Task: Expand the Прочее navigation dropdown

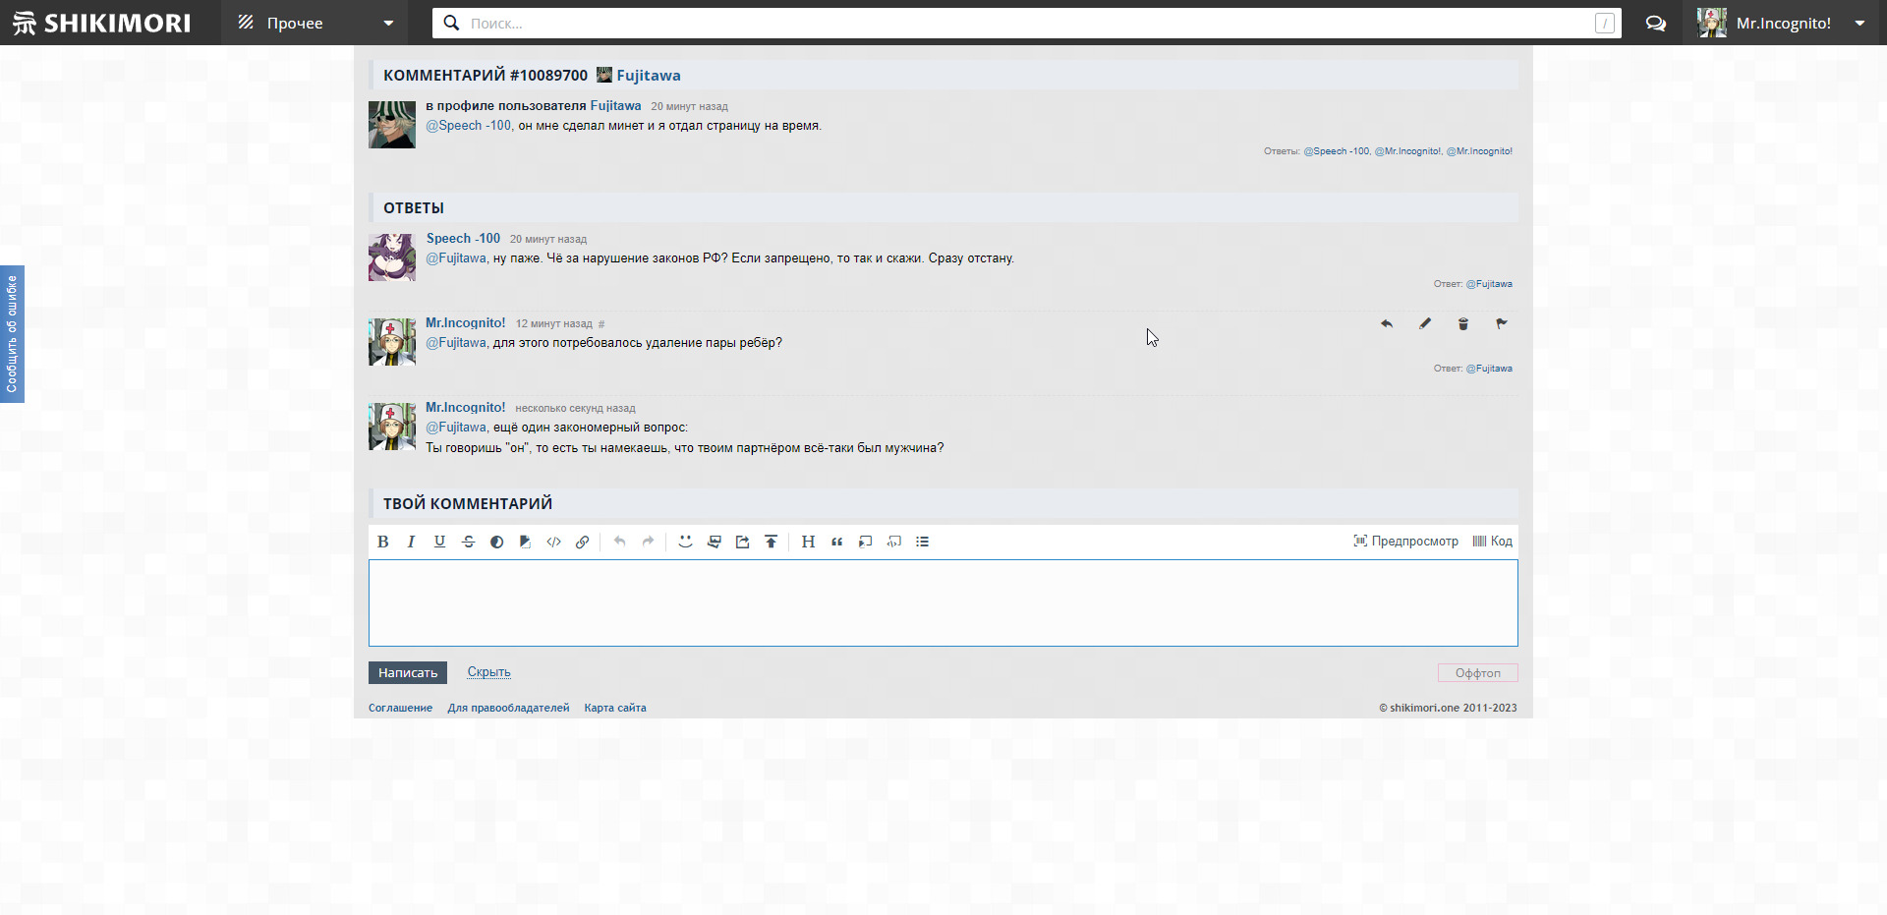Action: tap(316, 23)
